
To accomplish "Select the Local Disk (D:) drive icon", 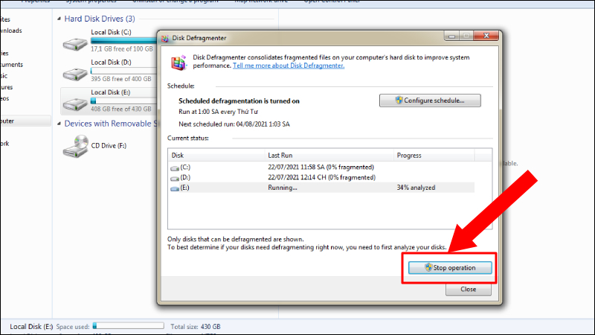I will (75, 74).
